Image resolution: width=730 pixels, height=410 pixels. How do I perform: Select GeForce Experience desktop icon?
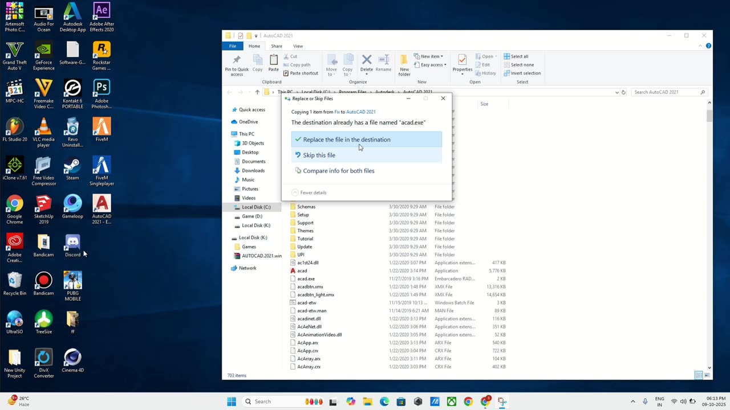click(x=43, y=56)
